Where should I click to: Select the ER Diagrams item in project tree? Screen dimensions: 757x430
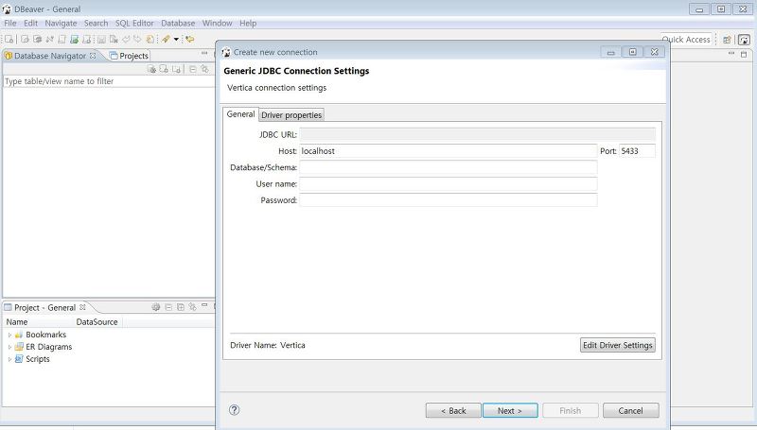(49, 347)
